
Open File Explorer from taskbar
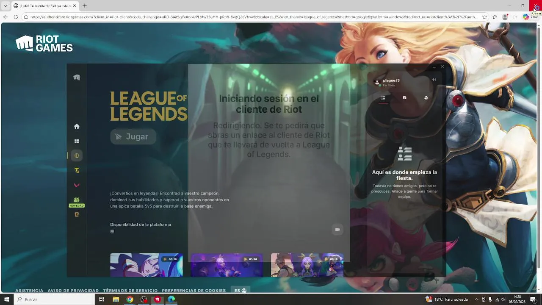[x=116, y=299]
